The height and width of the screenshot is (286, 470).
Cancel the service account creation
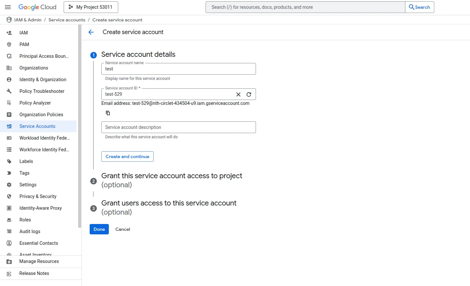pos(122,229)
